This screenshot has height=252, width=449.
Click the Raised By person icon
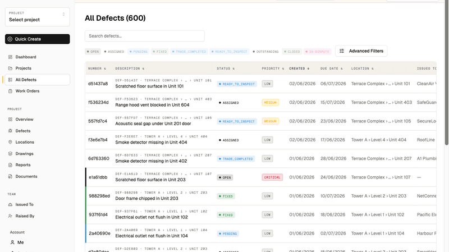pyautogui.click(x=10, y=216)
